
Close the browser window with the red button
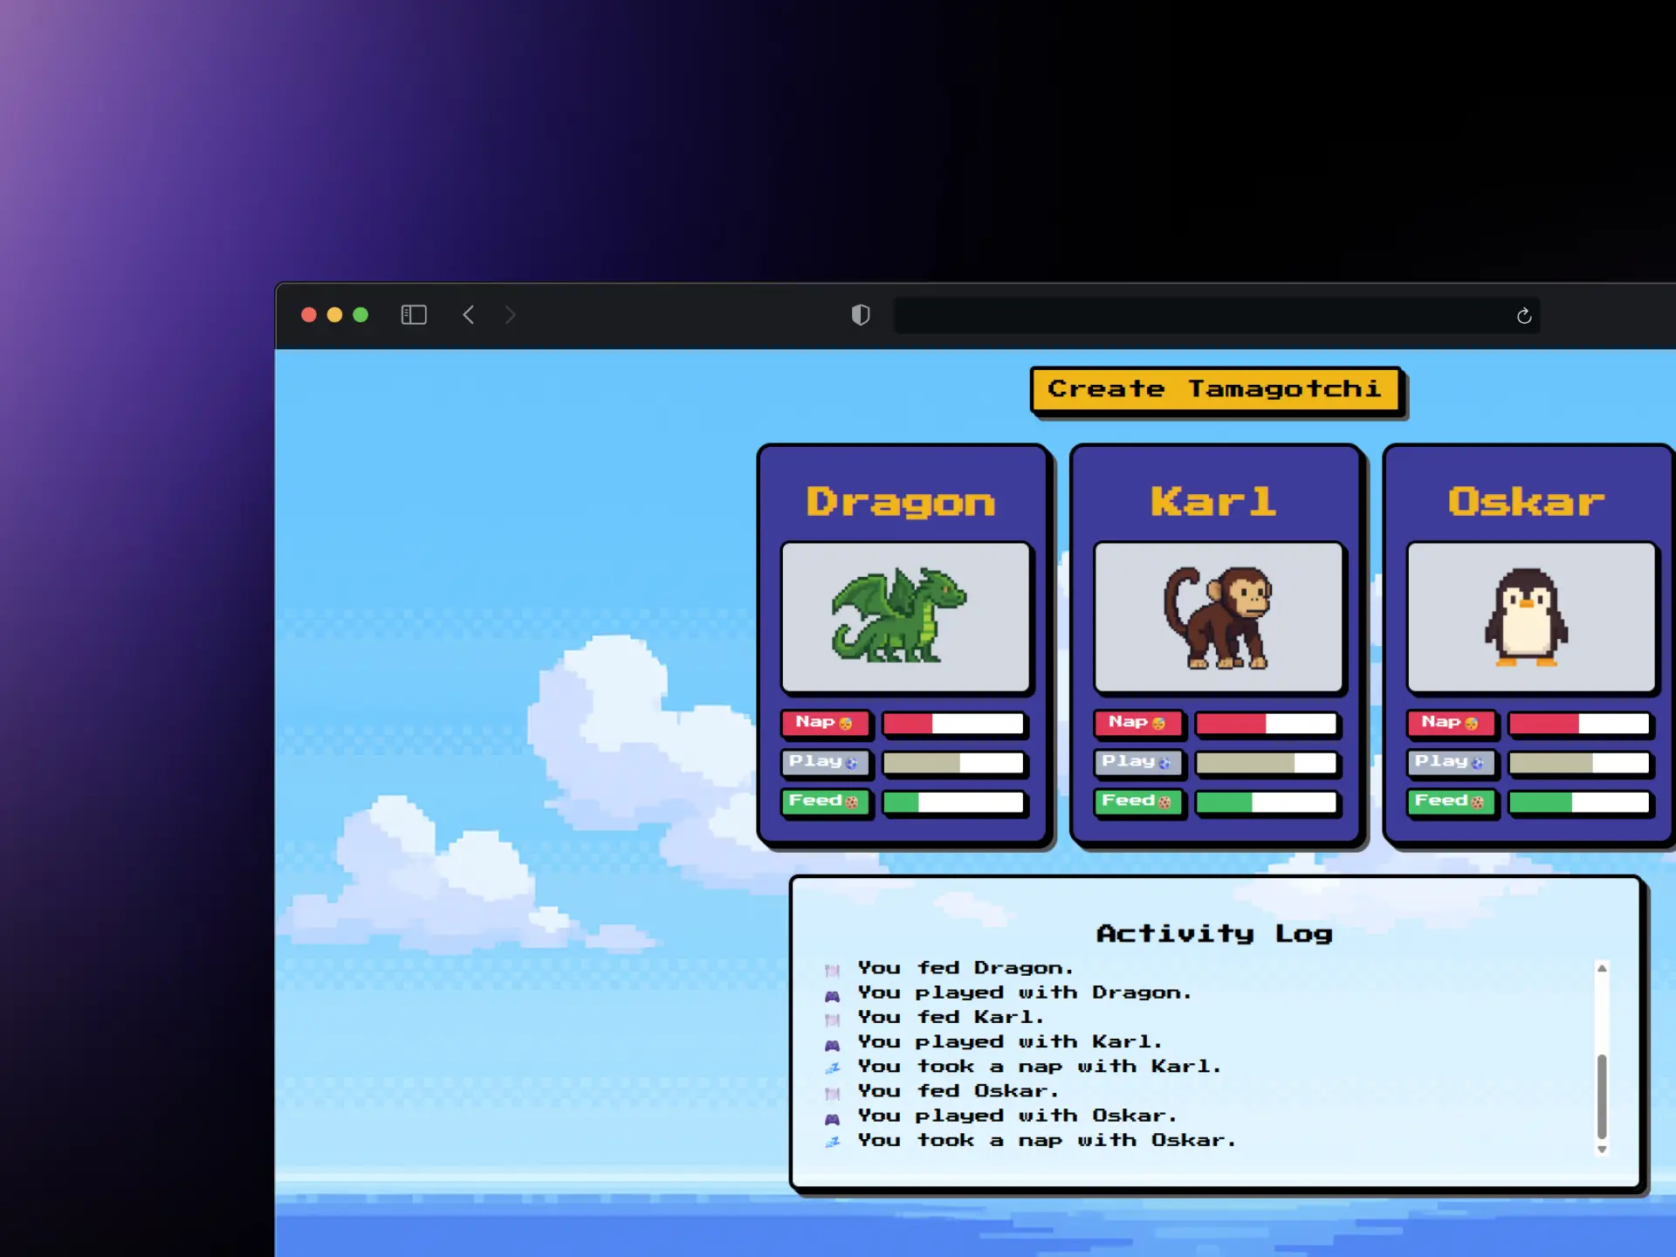coord(309,315)
